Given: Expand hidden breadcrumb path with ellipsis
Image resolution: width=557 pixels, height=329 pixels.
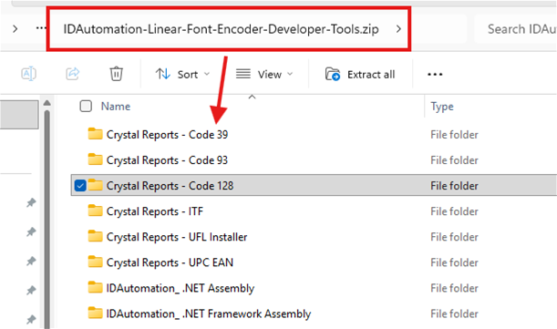Looking at the screenshot, I should pyautogui.click(x=41, y=28).
